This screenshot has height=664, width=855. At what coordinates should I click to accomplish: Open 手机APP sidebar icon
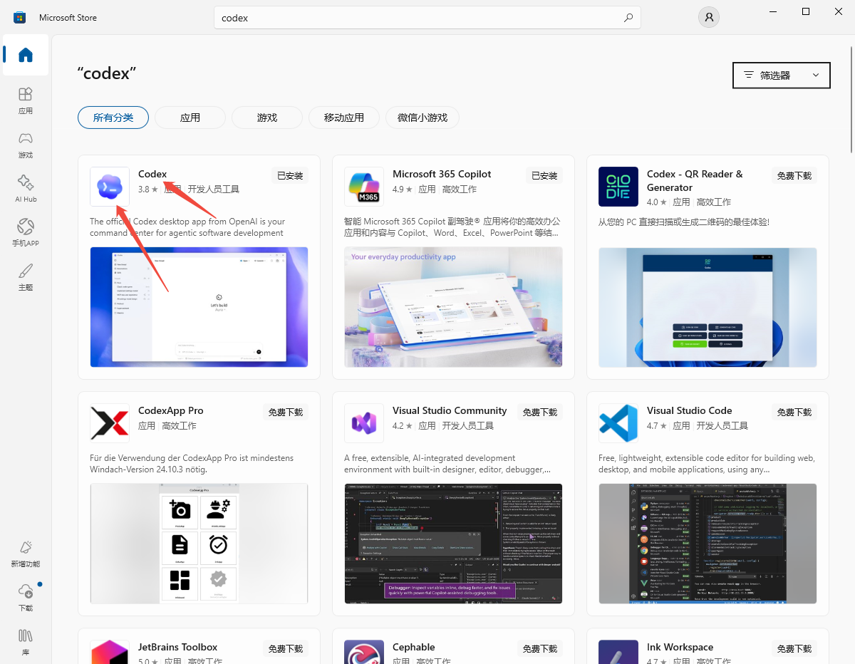point(26,233)
